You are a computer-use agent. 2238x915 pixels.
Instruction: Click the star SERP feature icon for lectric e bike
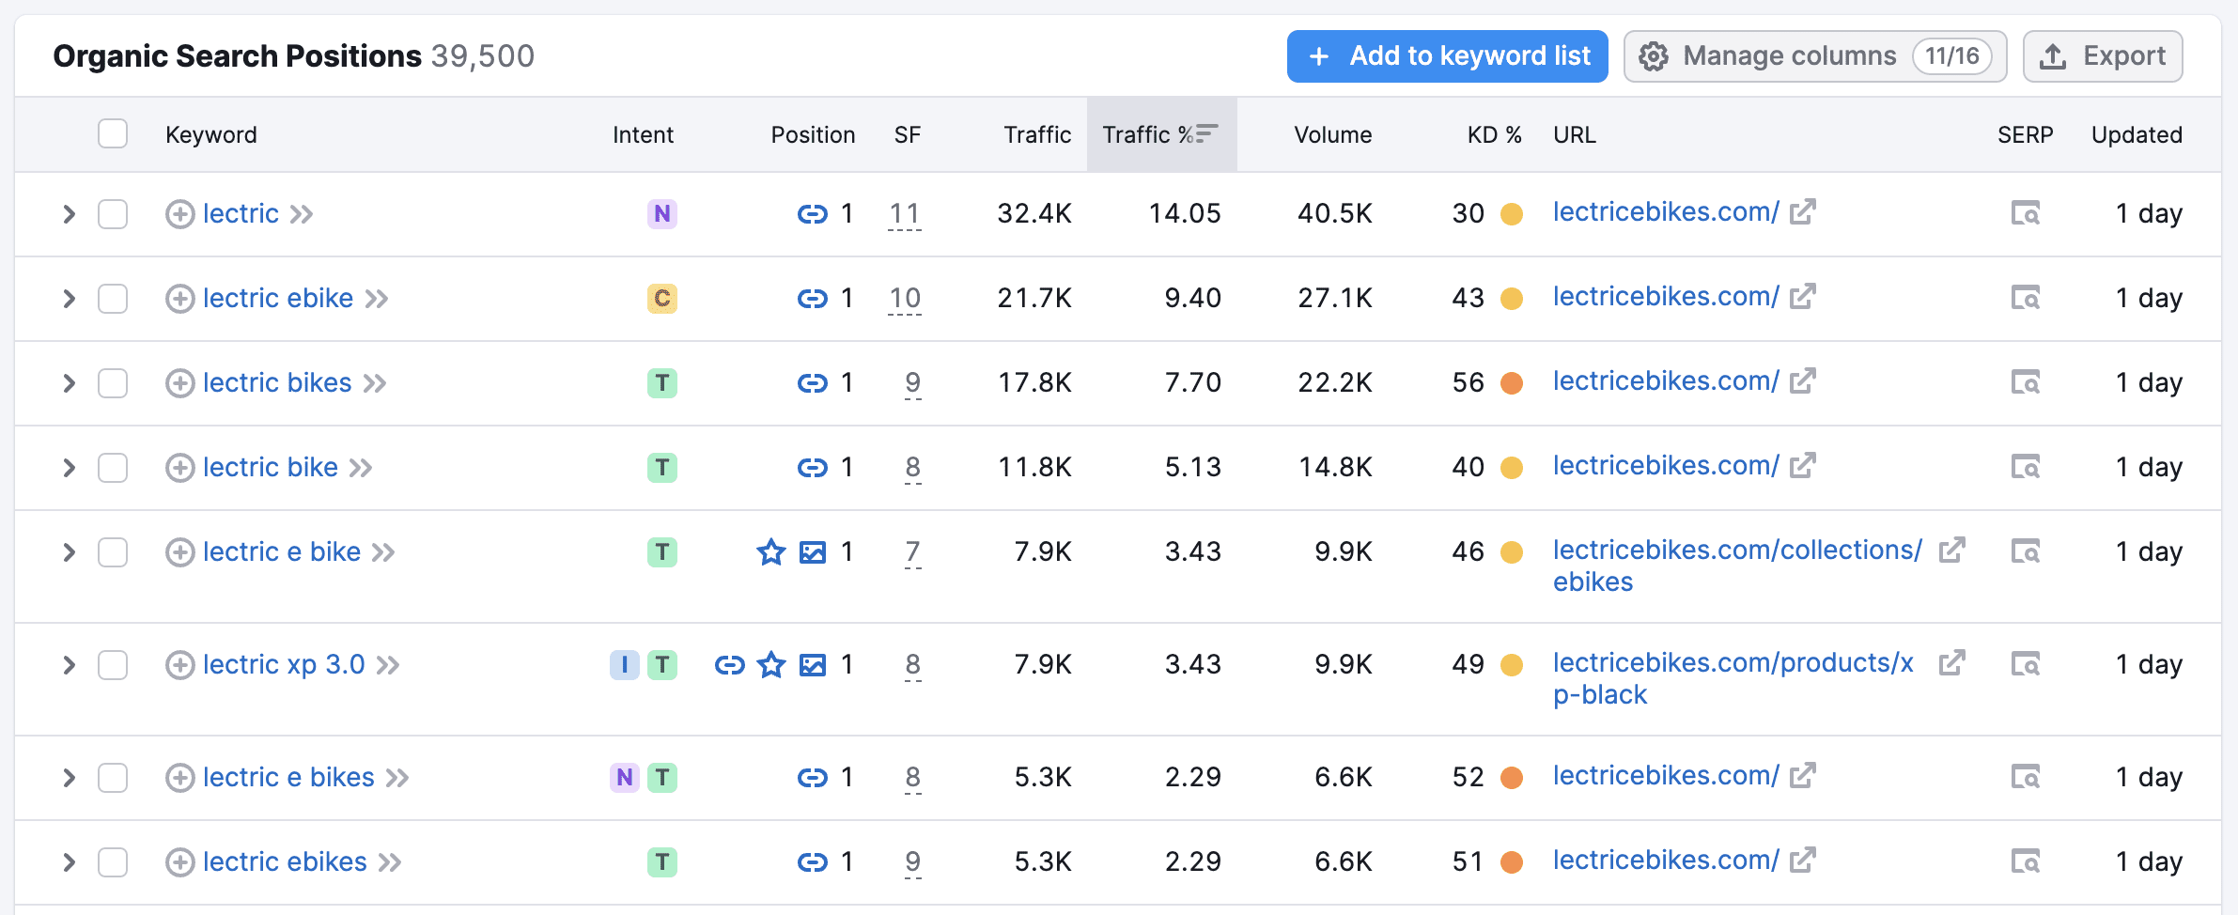coord(770,552)
